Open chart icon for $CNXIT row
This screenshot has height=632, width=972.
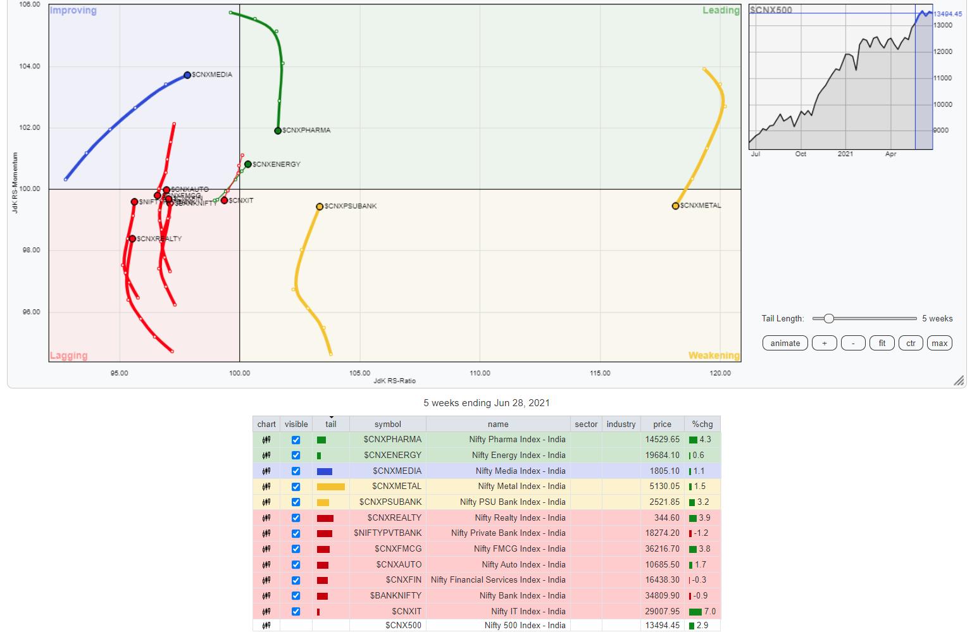click(266, 612)
